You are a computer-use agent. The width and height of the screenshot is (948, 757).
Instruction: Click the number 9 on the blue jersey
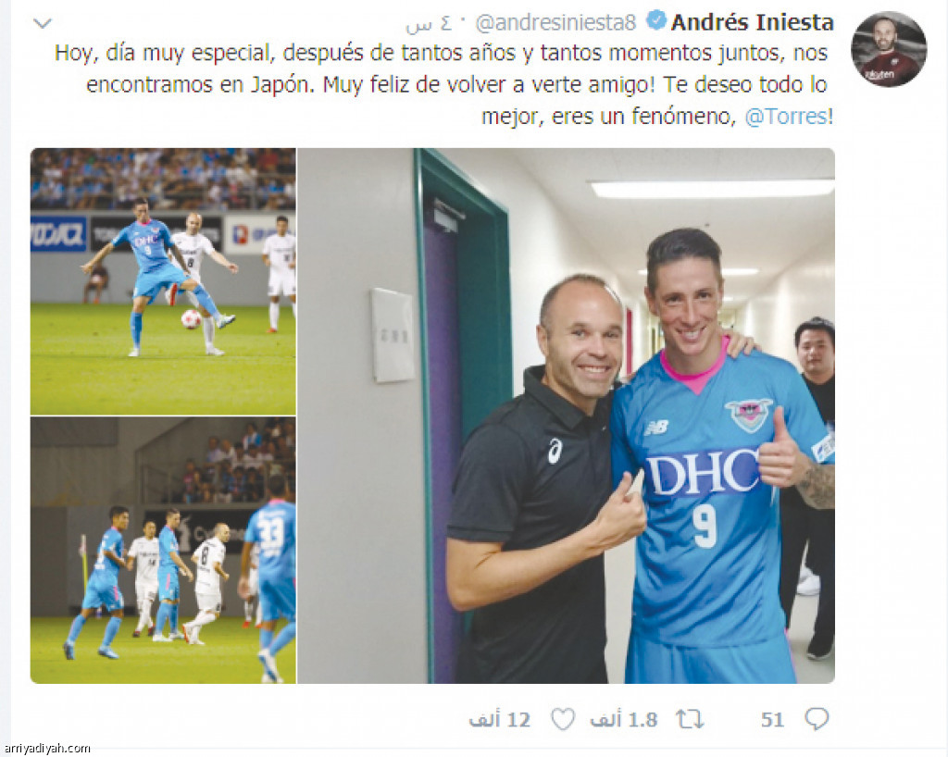705,527
